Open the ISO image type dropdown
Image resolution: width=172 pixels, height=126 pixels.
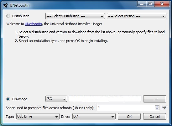point(56,99)
